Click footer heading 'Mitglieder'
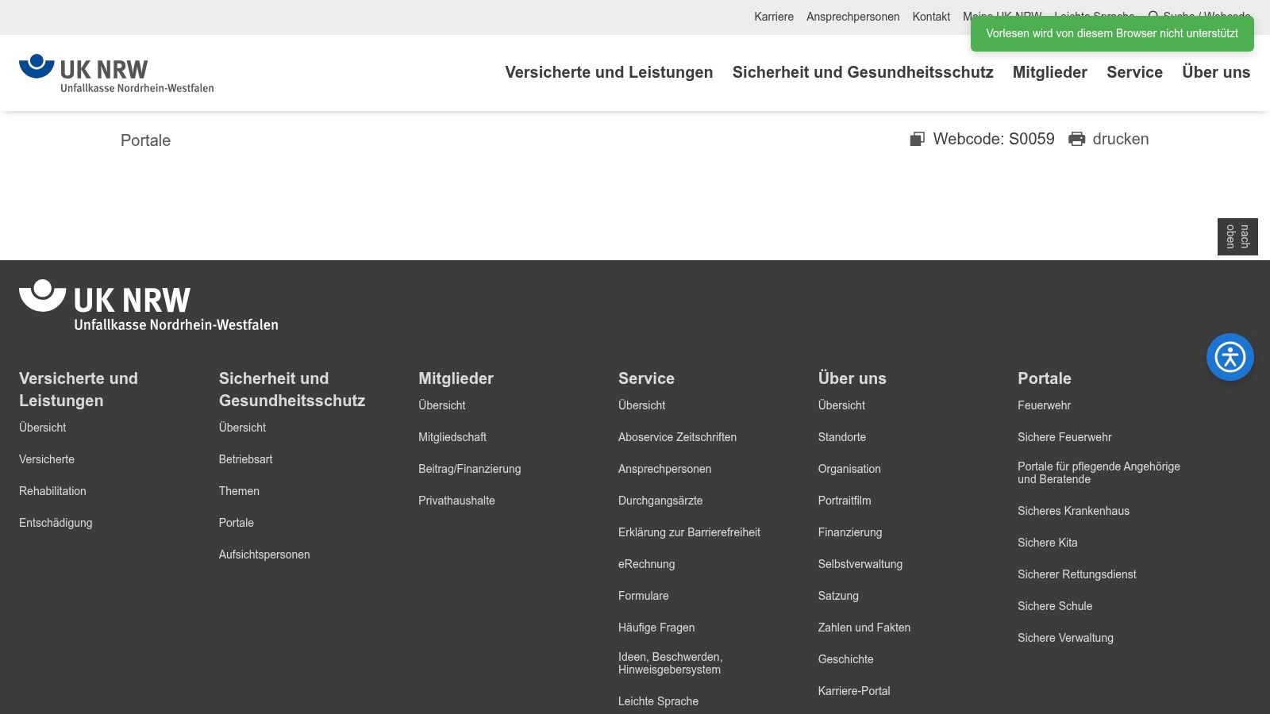This screenshot has height=714, width=1270. 456,378
